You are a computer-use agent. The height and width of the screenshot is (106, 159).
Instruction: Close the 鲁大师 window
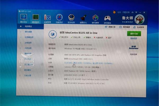pyautogui.click(x=144, y=12)
